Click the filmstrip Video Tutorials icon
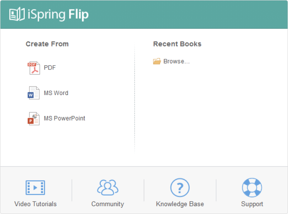 [35, 188]
